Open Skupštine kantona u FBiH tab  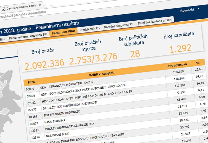[x=154, y=22]
